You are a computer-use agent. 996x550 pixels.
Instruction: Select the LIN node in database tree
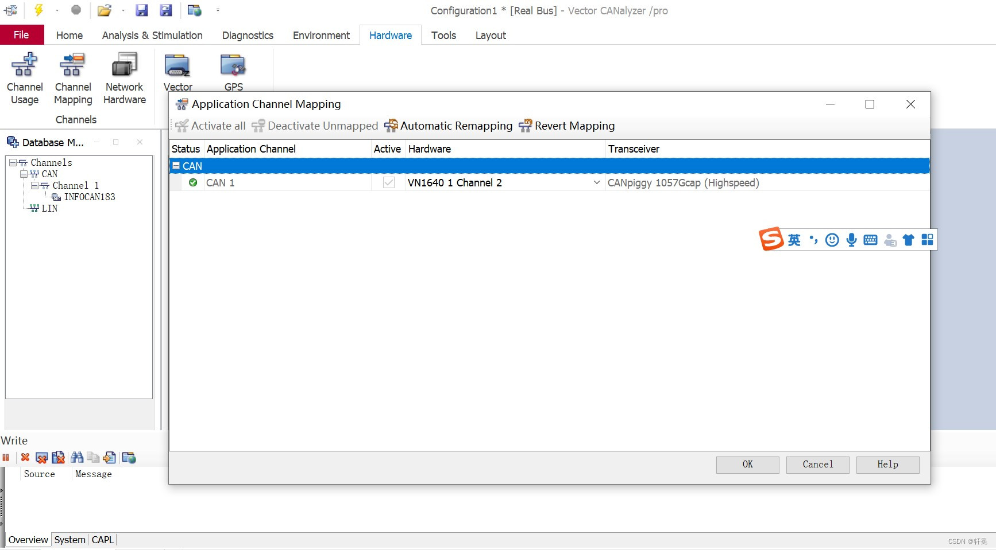49,209
